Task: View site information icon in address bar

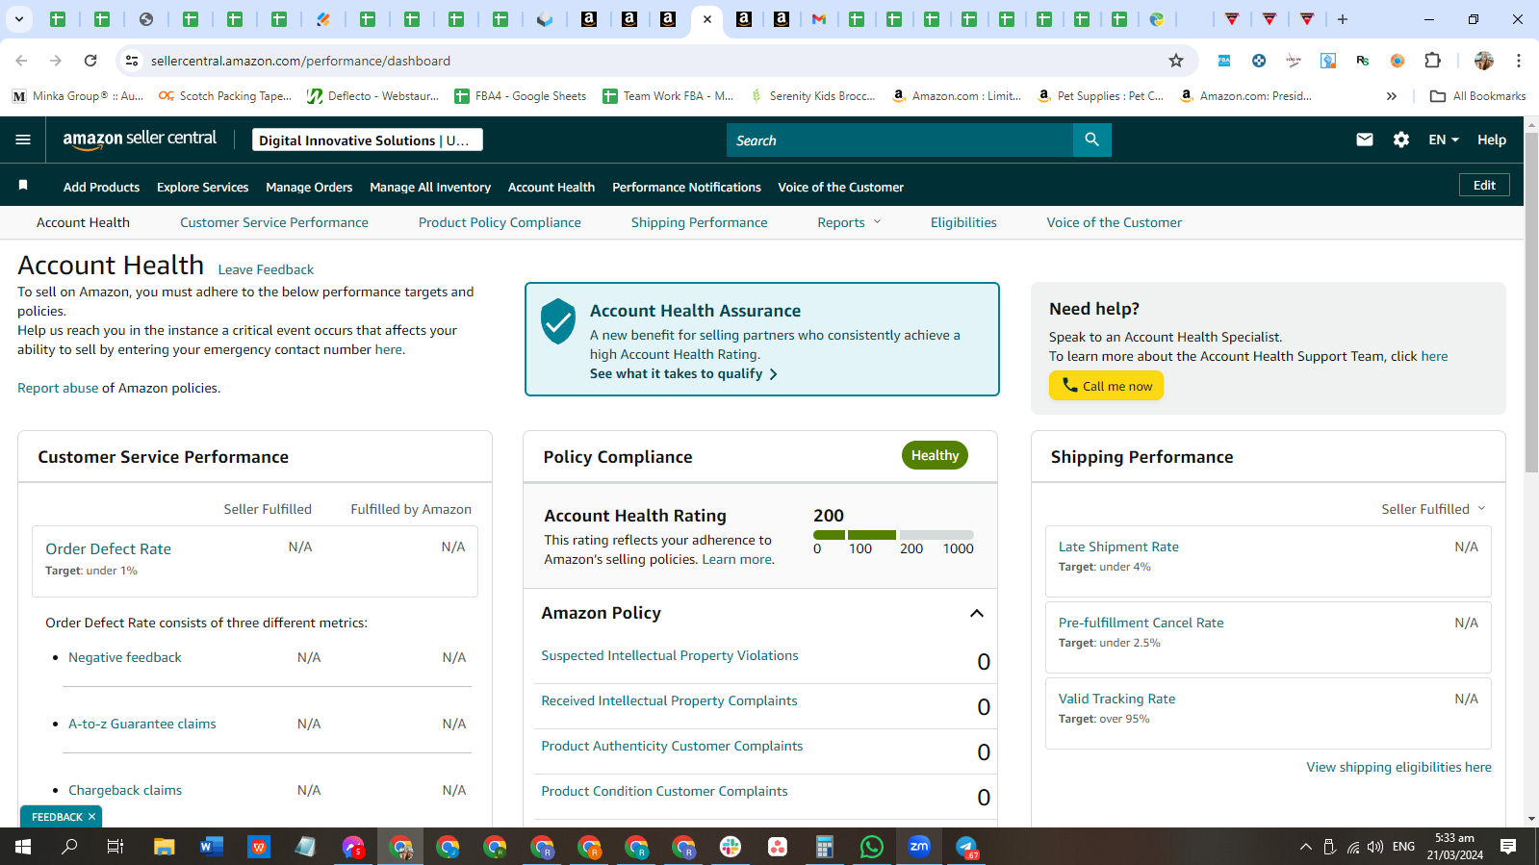Action: (132, 61)
